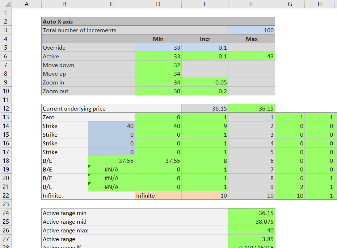Viewport: 337px width, 248px height.
Task: Select the #N/A cell in row 21
Action: [x=111, y=187]
